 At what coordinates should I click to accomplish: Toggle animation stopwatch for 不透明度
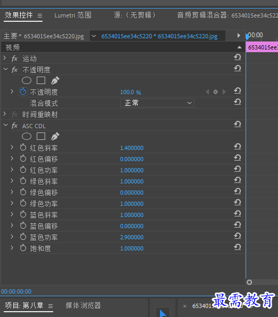click(23, 91)
